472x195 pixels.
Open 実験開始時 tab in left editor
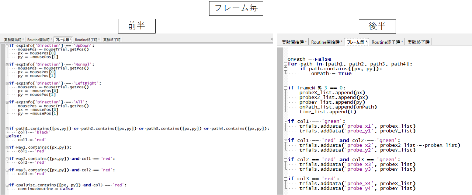tap(14, 39)
